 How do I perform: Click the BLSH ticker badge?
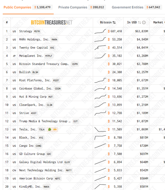35,72
